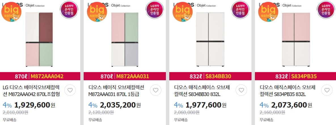Screen dimensions: 336x125
Task: Click LG online certified badge on first product
Action: point(69,10)
